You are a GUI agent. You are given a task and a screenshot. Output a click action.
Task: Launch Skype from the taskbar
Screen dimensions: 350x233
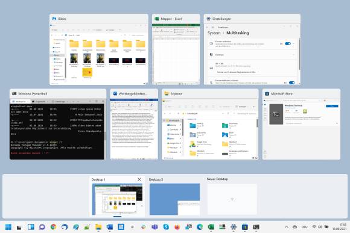[x=166, y=227]
